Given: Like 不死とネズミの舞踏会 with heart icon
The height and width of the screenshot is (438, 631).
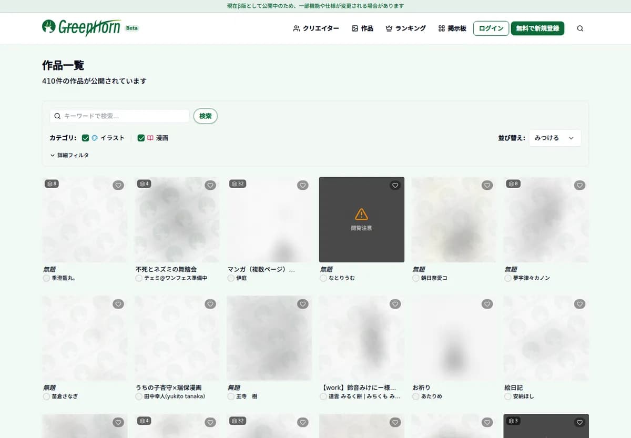Looking at the screenshot, I should tap(210, 185).
